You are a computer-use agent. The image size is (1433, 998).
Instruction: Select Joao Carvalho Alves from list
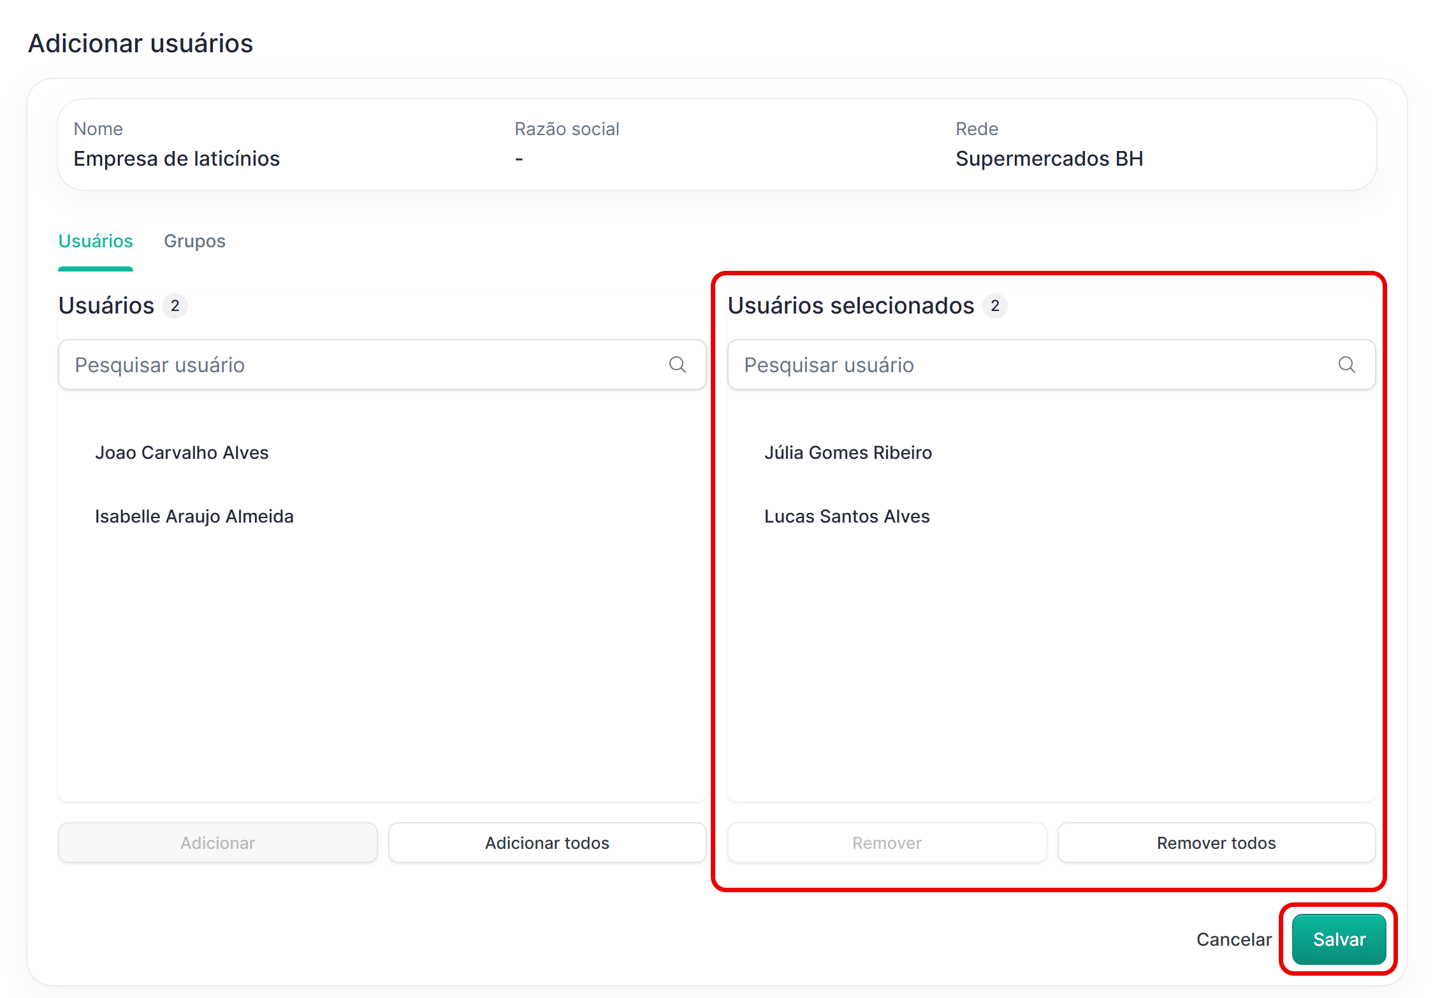click(182, 452)
